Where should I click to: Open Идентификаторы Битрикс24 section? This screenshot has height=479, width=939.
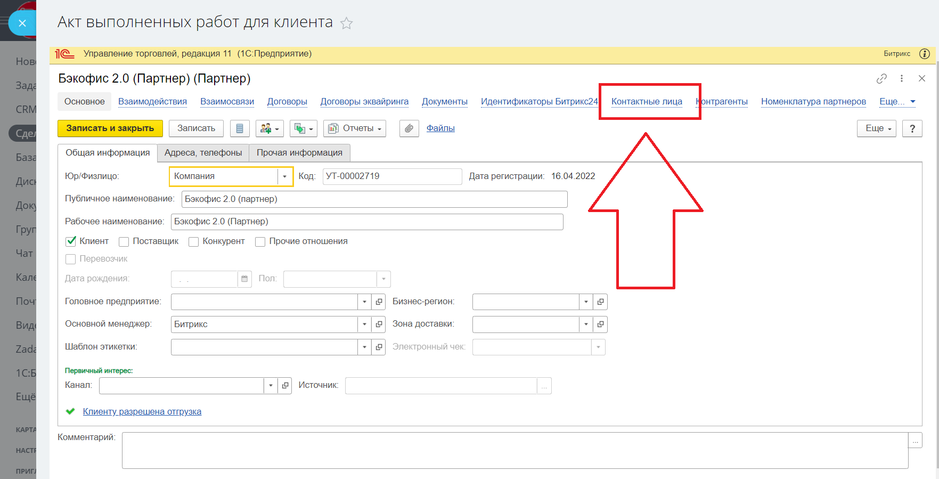tap(540, 101)
